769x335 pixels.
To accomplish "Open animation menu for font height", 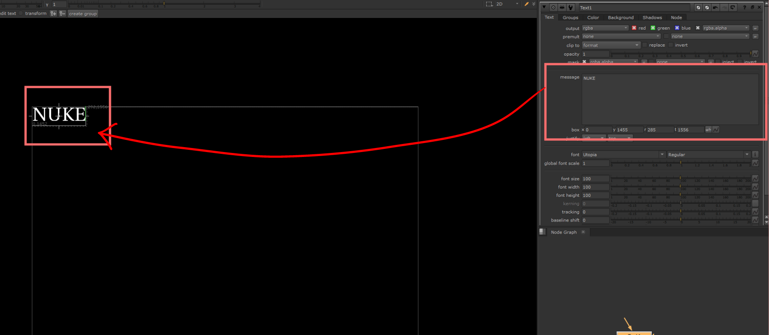I will [x=755, y=195].
